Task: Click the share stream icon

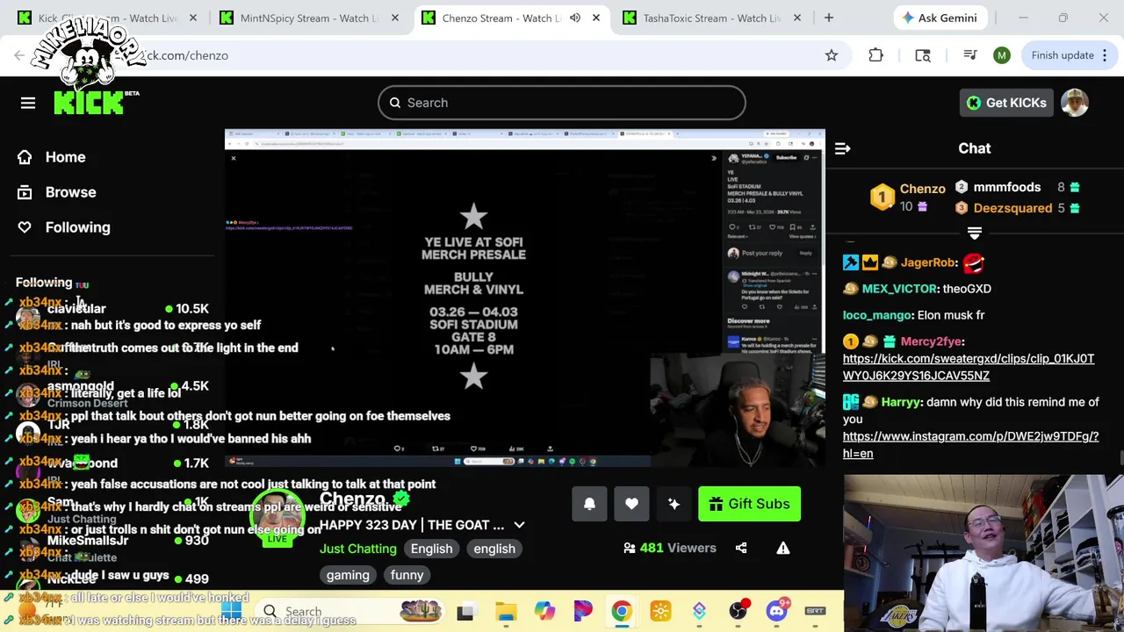Action: [741, 548]
